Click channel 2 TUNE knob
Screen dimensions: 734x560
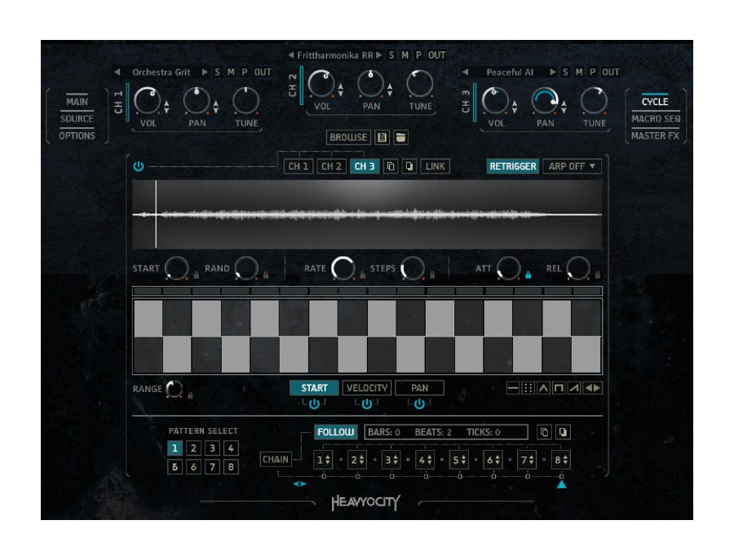[x=420, y=83]
